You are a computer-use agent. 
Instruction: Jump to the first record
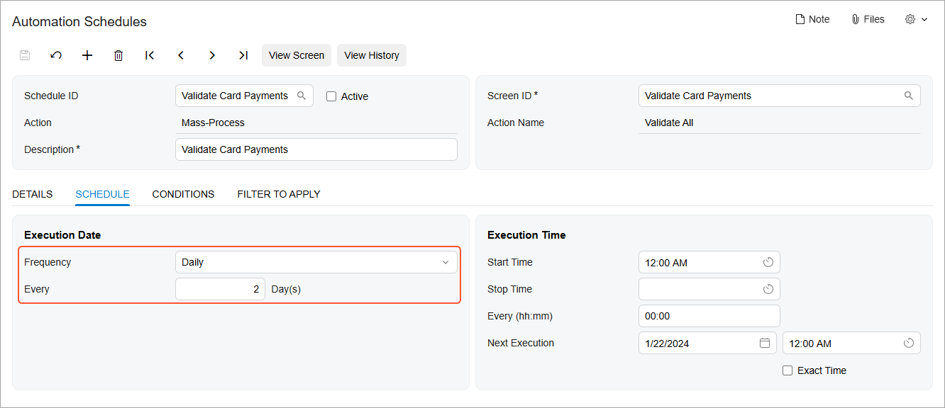click(150, 55)
